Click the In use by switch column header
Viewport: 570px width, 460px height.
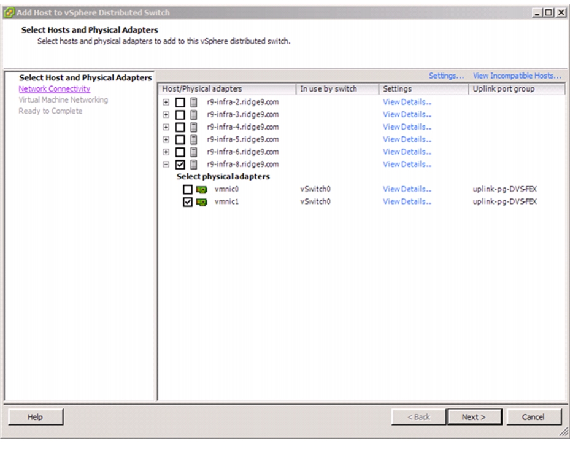337,89
